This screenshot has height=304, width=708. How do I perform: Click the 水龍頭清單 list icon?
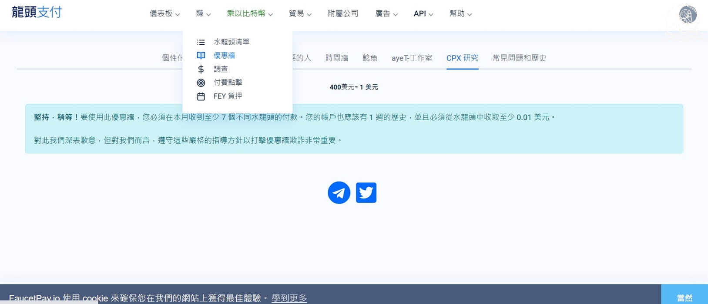tap(201, 42)
